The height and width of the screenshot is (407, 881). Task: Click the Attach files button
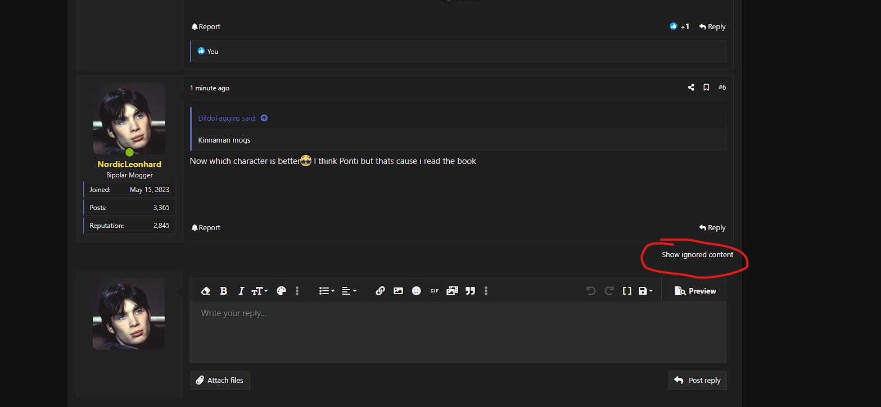tap(220, 380)
